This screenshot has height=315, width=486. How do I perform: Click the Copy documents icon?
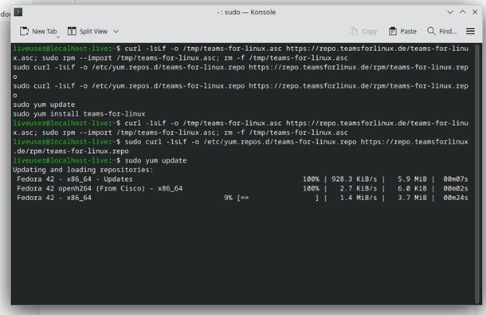354,31
